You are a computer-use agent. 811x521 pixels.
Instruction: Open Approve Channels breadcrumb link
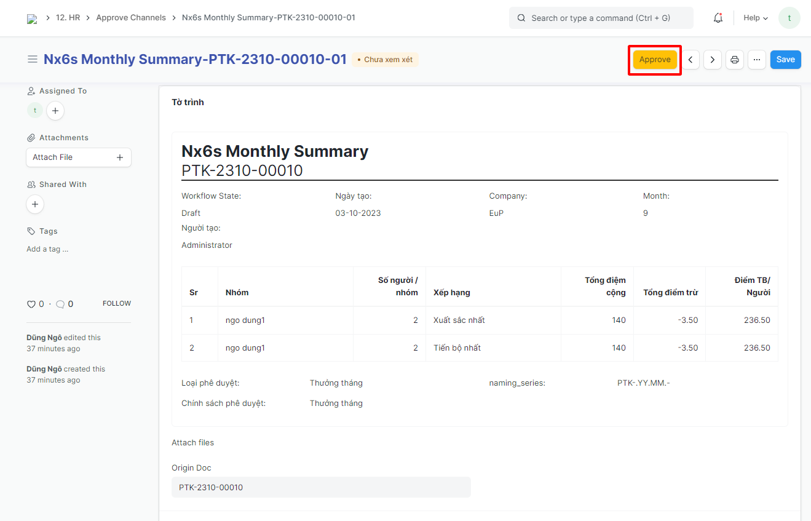pyautogui.click(x=131, y=18)
